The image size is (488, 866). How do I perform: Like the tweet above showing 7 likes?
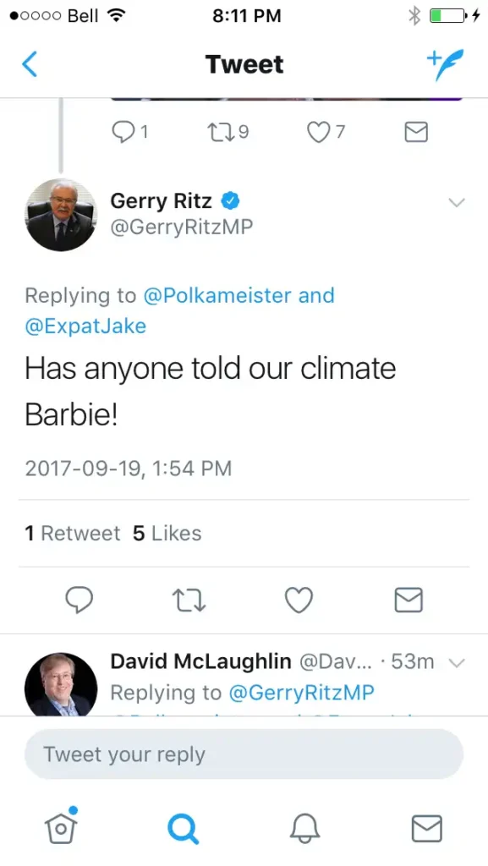point(319,132)
